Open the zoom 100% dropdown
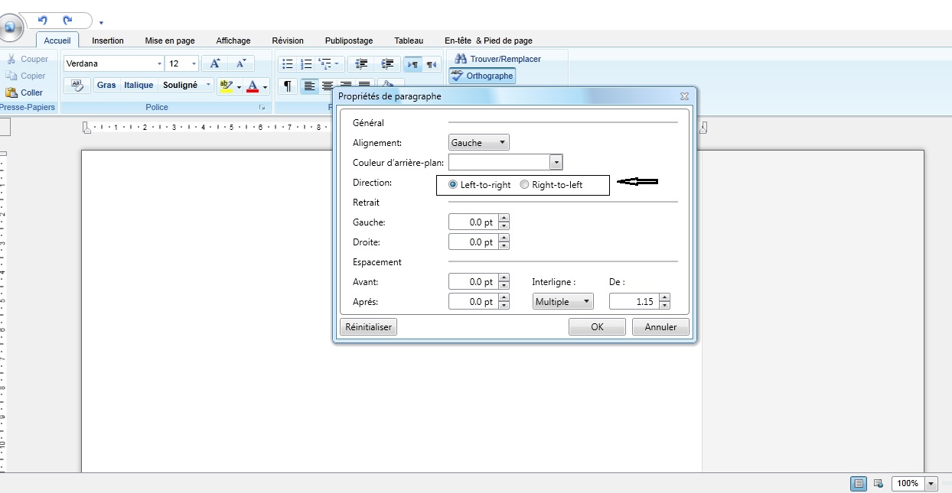The height and width of the screenshot is (493, 952). [931, 484]
